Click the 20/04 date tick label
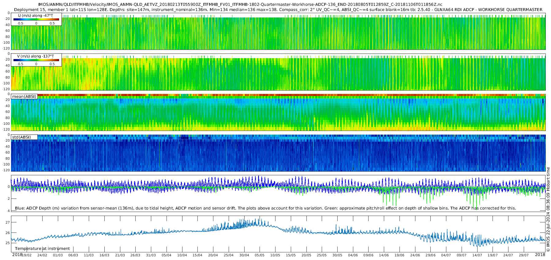 pos(213,255)
